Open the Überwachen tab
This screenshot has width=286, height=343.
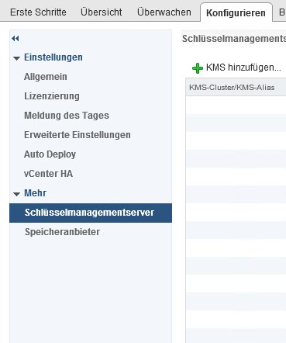coord(164,12)
